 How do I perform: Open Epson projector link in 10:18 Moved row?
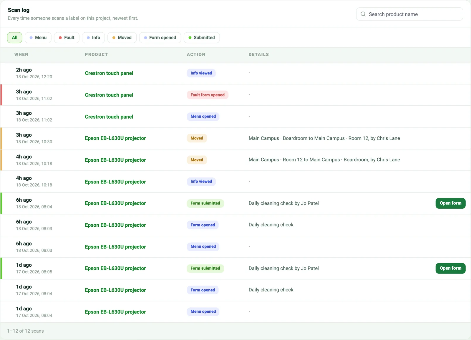(x=115, y=160)
